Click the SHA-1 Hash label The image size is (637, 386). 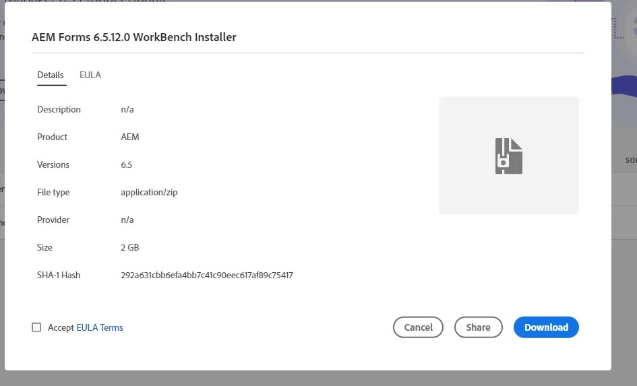59,276
